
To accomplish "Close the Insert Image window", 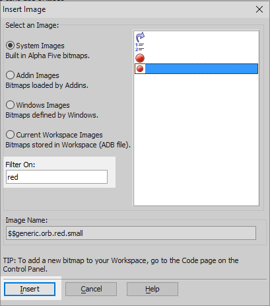I will 259,9.
